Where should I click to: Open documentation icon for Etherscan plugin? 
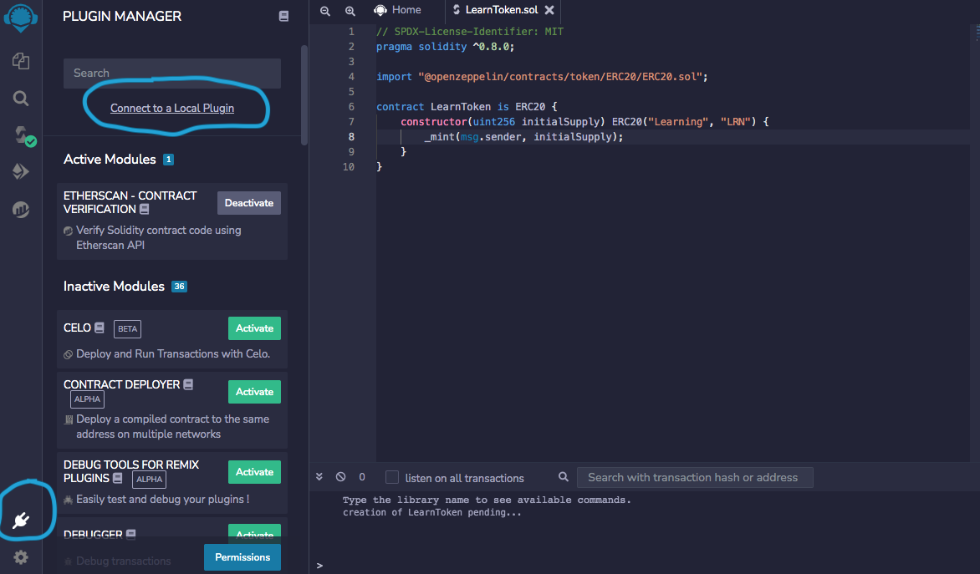pos(145,209)
